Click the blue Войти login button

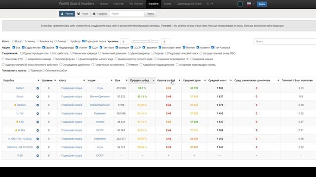pos(262,4)
